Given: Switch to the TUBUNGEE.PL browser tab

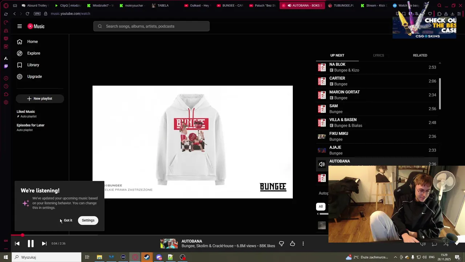Looking at the screenshot, I should point(341,5).
